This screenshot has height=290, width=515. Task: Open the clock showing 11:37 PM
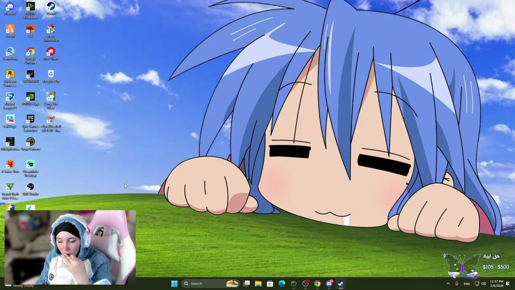[x=496, y=284]
